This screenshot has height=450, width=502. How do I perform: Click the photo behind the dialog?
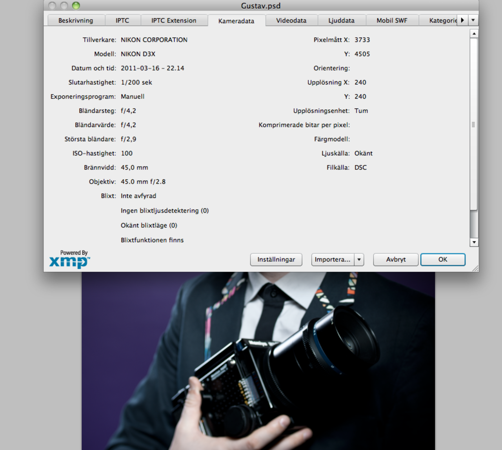pyautogui.click(x=258, y=361)
